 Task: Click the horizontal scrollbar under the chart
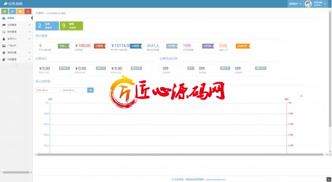(180, 155)
